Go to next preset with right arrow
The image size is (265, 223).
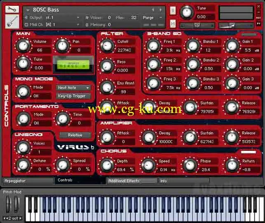pyautogui.click(x=160, y=10)
